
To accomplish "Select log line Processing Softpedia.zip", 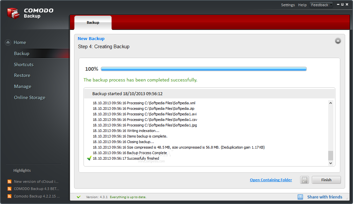I will 144,109.
